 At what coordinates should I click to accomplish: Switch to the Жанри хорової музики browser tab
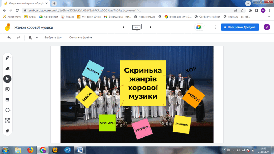pos(26,3)
